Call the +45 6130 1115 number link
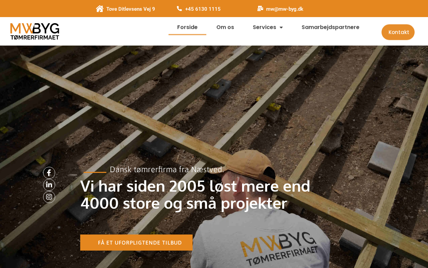Screen dimensions: 428x268 click(x=203, y=9)
